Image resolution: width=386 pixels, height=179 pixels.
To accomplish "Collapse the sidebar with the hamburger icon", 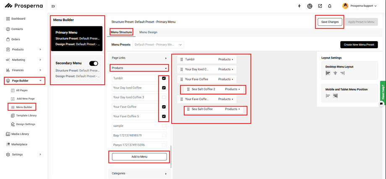I will pos(53,6).
